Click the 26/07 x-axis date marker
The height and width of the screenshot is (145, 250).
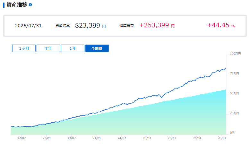pyautogui.click(x=222, y=138)
